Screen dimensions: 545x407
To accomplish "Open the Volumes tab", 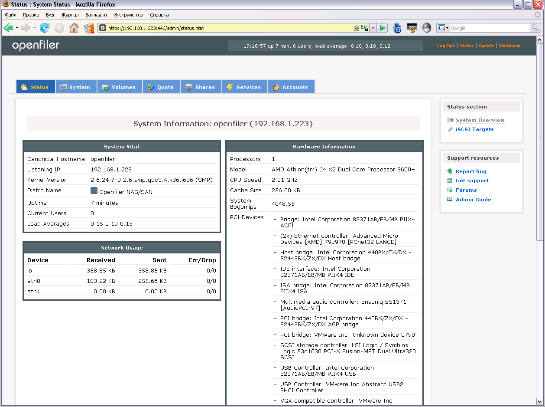I will click(x=119, y=87).
